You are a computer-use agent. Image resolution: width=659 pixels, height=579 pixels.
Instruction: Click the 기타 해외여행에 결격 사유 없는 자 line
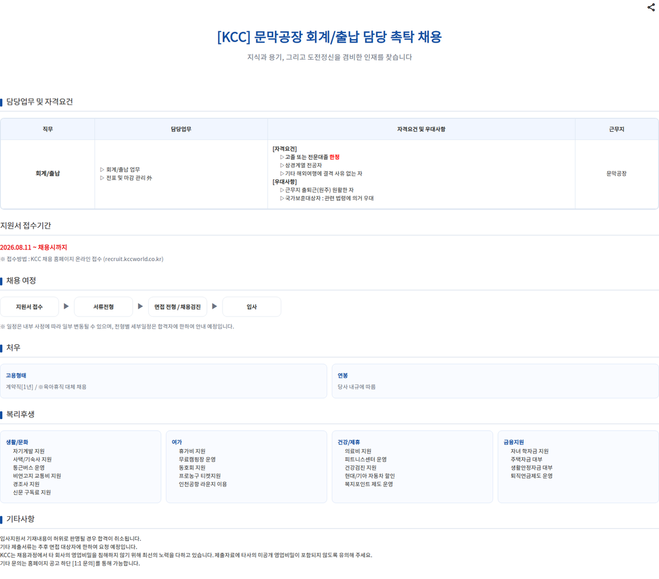click(x=321, y=173)
